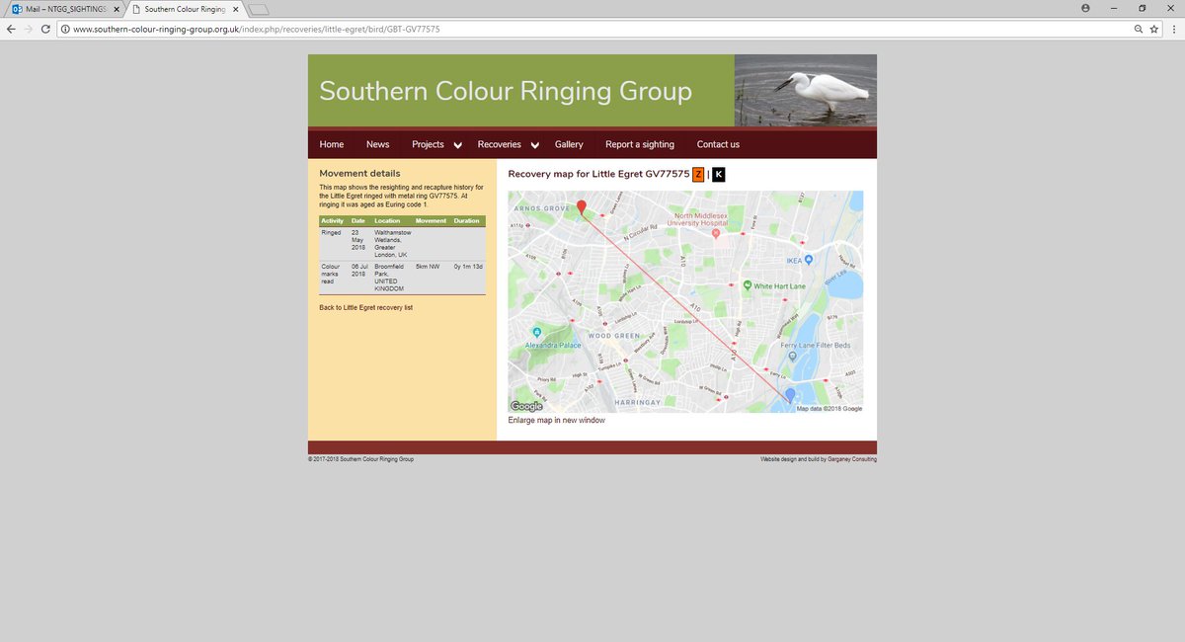Click Back to Little Egret recovery list
This screenshot has width=1185, height=642.
pos(366,307)
